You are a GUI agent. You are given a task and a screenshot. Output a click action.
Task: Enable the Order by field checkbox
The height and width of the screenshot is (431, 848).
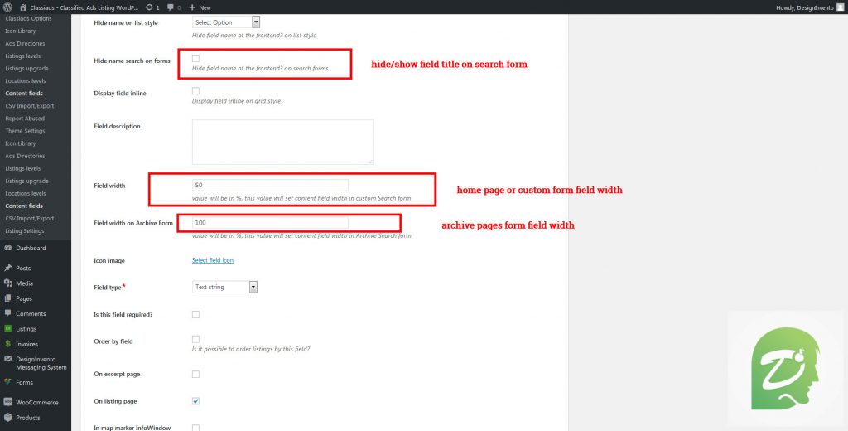195,340
